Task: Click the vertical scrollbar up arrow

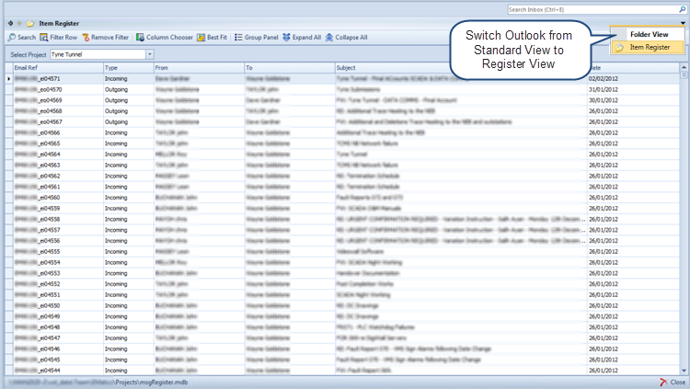Action: click(684, 67)
